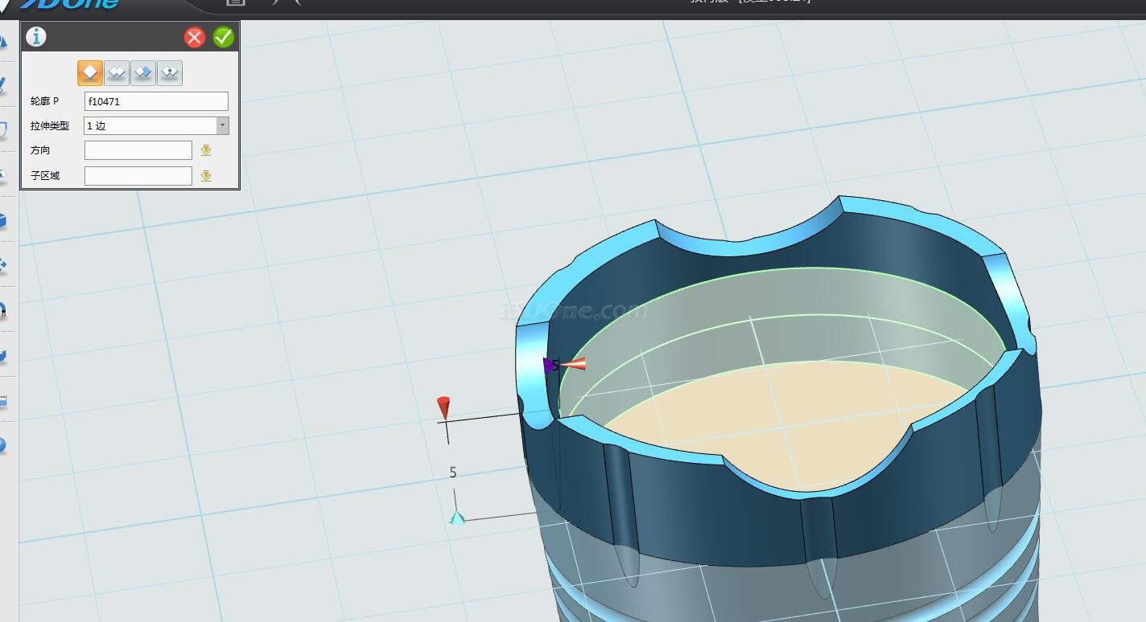Expand the 拉伸类型 dropdown arrow

coord(222,125)
